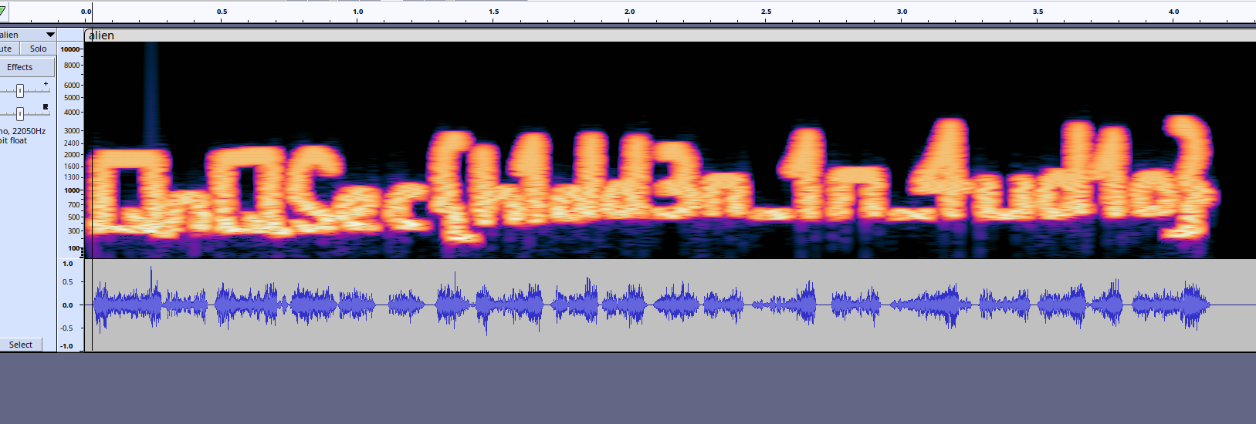1256x424 pixels.
Task: Click the green playhead triangle icon
Action: pyautogui.click(x=3, y=12)
